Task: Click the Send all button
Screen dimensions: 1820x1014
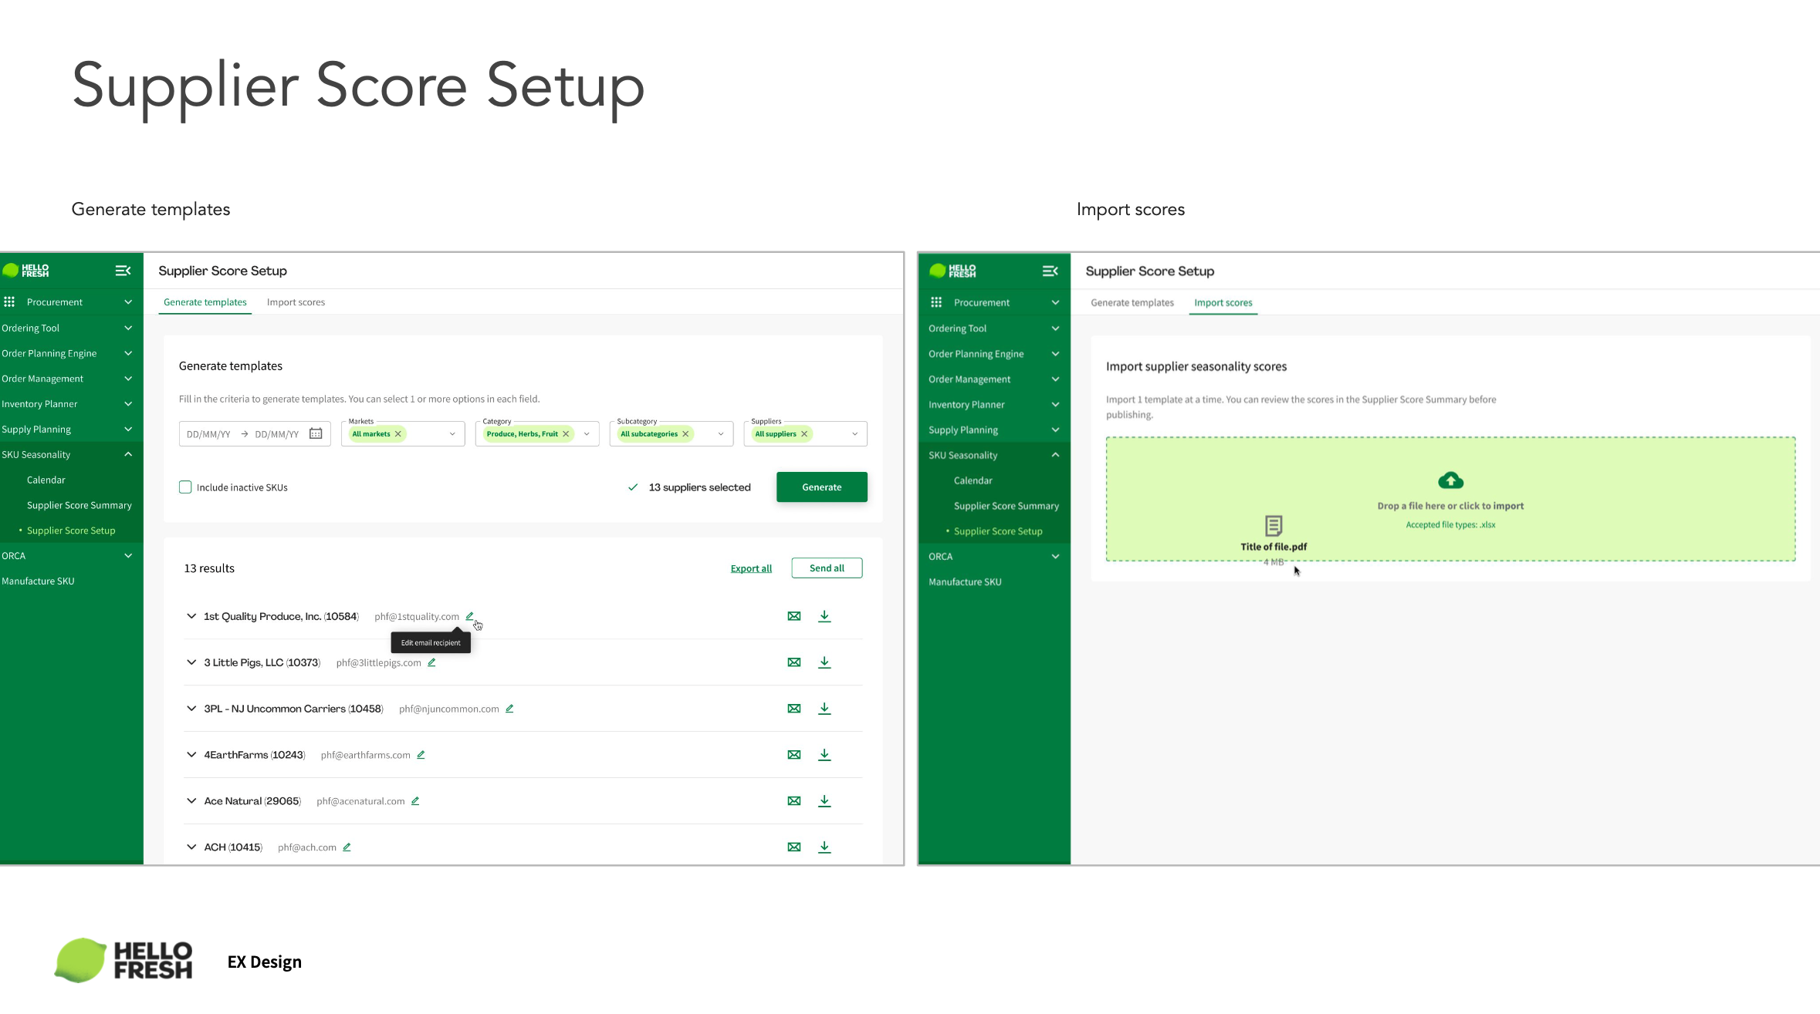Action: pyautogui.click(x=827, y=568)
